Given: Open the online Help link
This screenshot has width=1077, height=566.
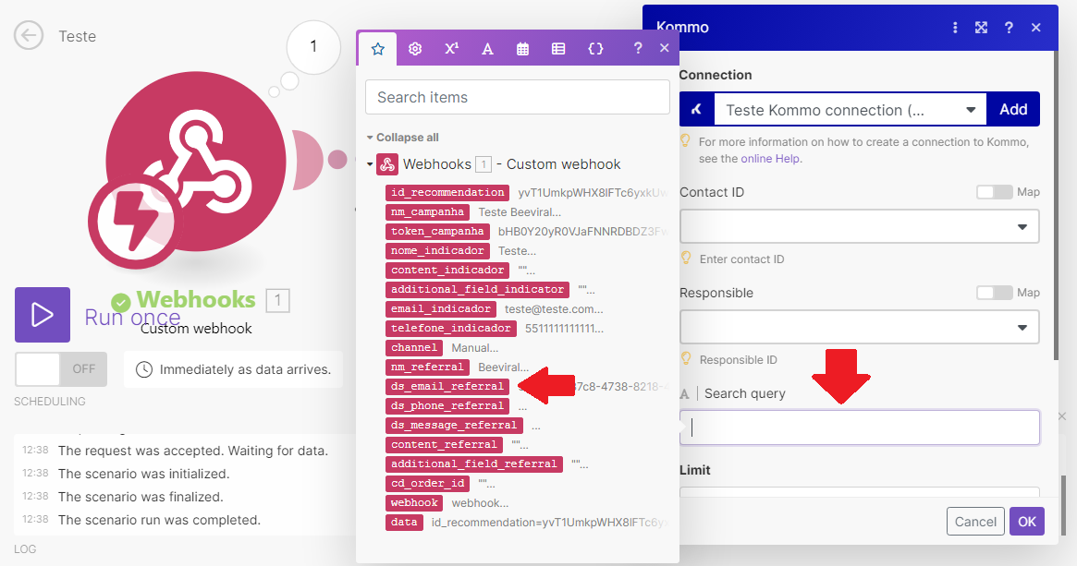Looking at the screenshot, I should click(x=770, y=159).
